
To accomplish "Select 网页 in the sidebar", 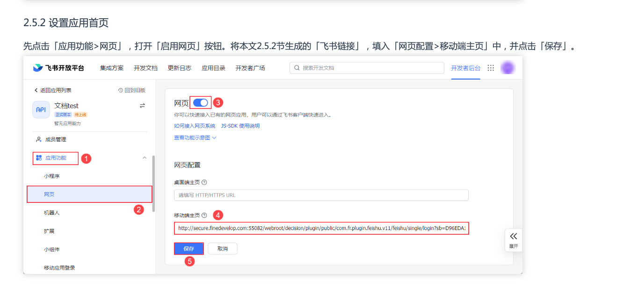I will click(x=89, y=194).
